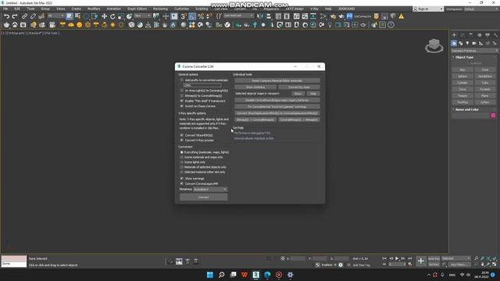Viewport: 500px width, 281px height.
Task: Select Scene materials and maps only
Action: coord(182,157)
